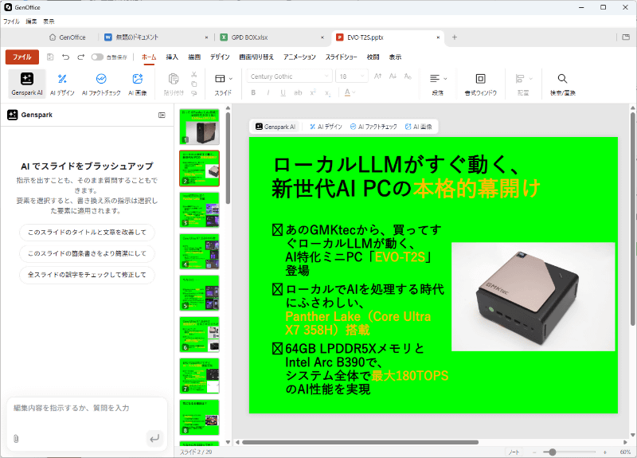Add a new document tab

pos(455,37)
